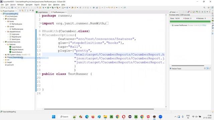Image resolution: width=214 pixels, height=120 pixels.
Task: Open Firefox from taskbar
Action: [x=93, y=117]
